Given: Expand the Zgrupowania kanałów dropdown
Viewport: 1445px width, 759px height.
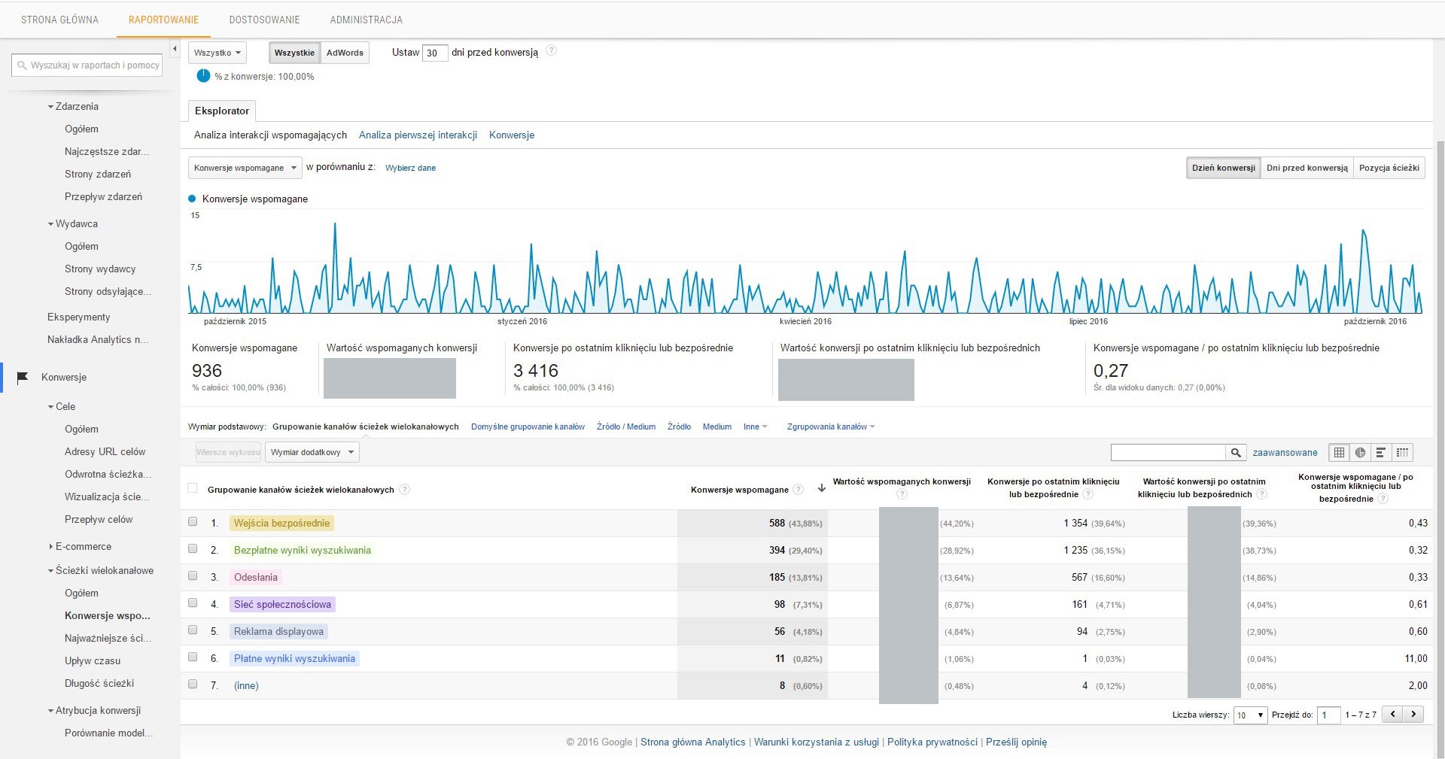Looking at the screenshot, I should point(831,427).
